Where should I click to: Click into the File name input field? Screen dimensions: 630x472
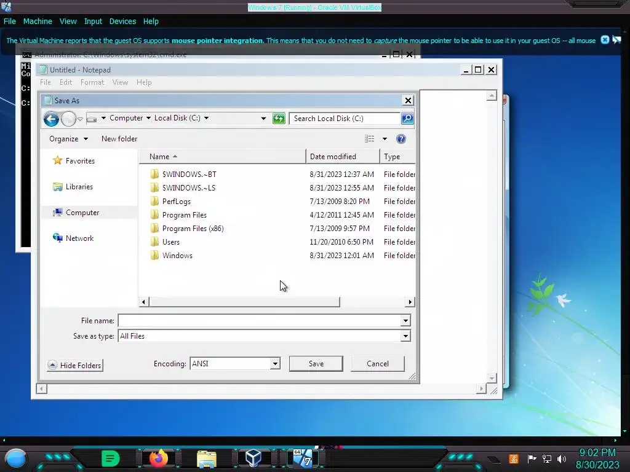pyautogui.click(x=260, y=321)
